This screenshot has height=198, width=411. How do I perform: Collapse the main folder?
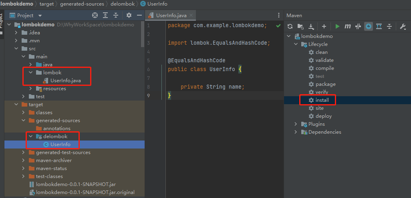tap(23, 57)
